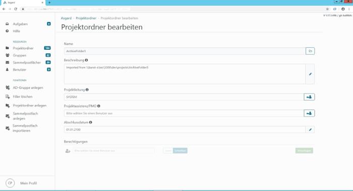Click the add-user icon under Berechtigungen
This screenshot has width=353, height=191.
click(68, 151)
